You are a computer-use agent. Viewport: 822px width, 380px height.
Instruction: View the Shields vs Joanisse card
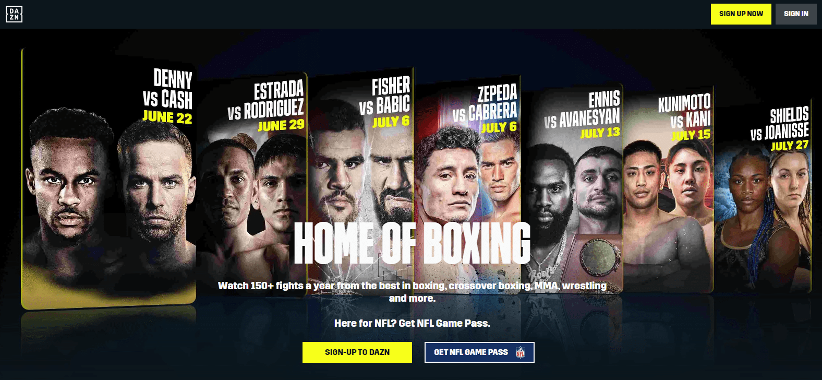pyautogui.click(x=763, y=196)
